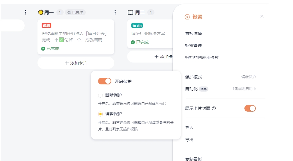Click the 已完成 check on 调研行业解决方案 card
Image resolution: width=293 pixels, height=161 pixels.
click(x=133, y=42)
